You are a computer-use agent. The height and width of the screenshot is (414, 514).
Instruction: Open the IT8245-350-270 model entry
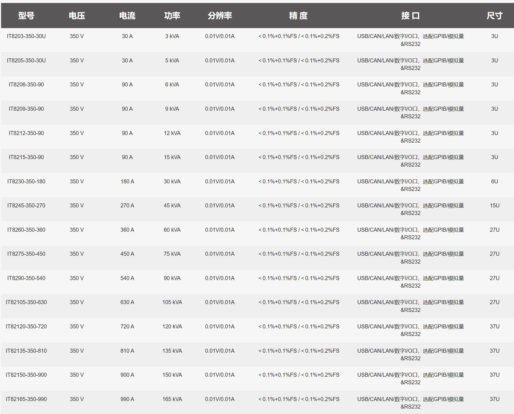(26, 206)
